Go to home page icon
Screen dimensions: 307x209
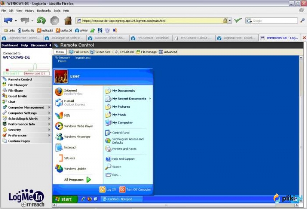click(x=68, y=21)
